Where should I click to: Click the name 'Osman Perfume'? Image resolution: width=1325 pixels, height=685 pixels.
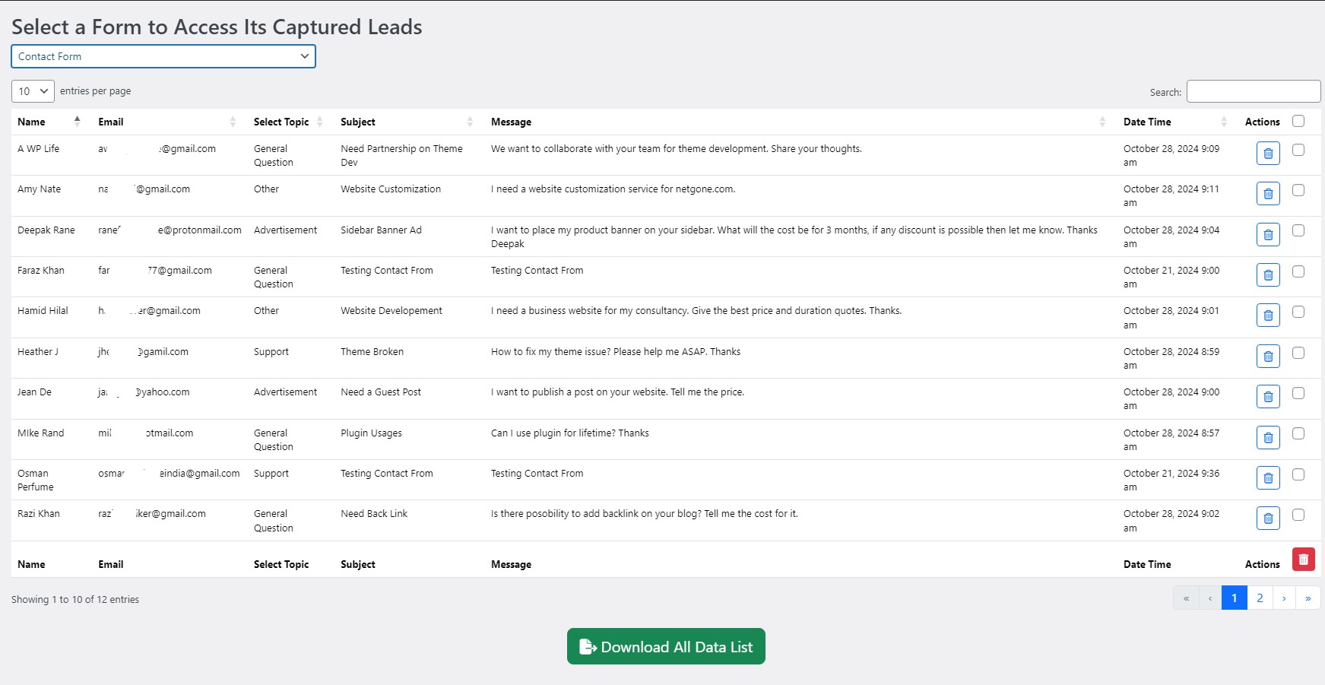pyautogui.click(x=36, y=480)
